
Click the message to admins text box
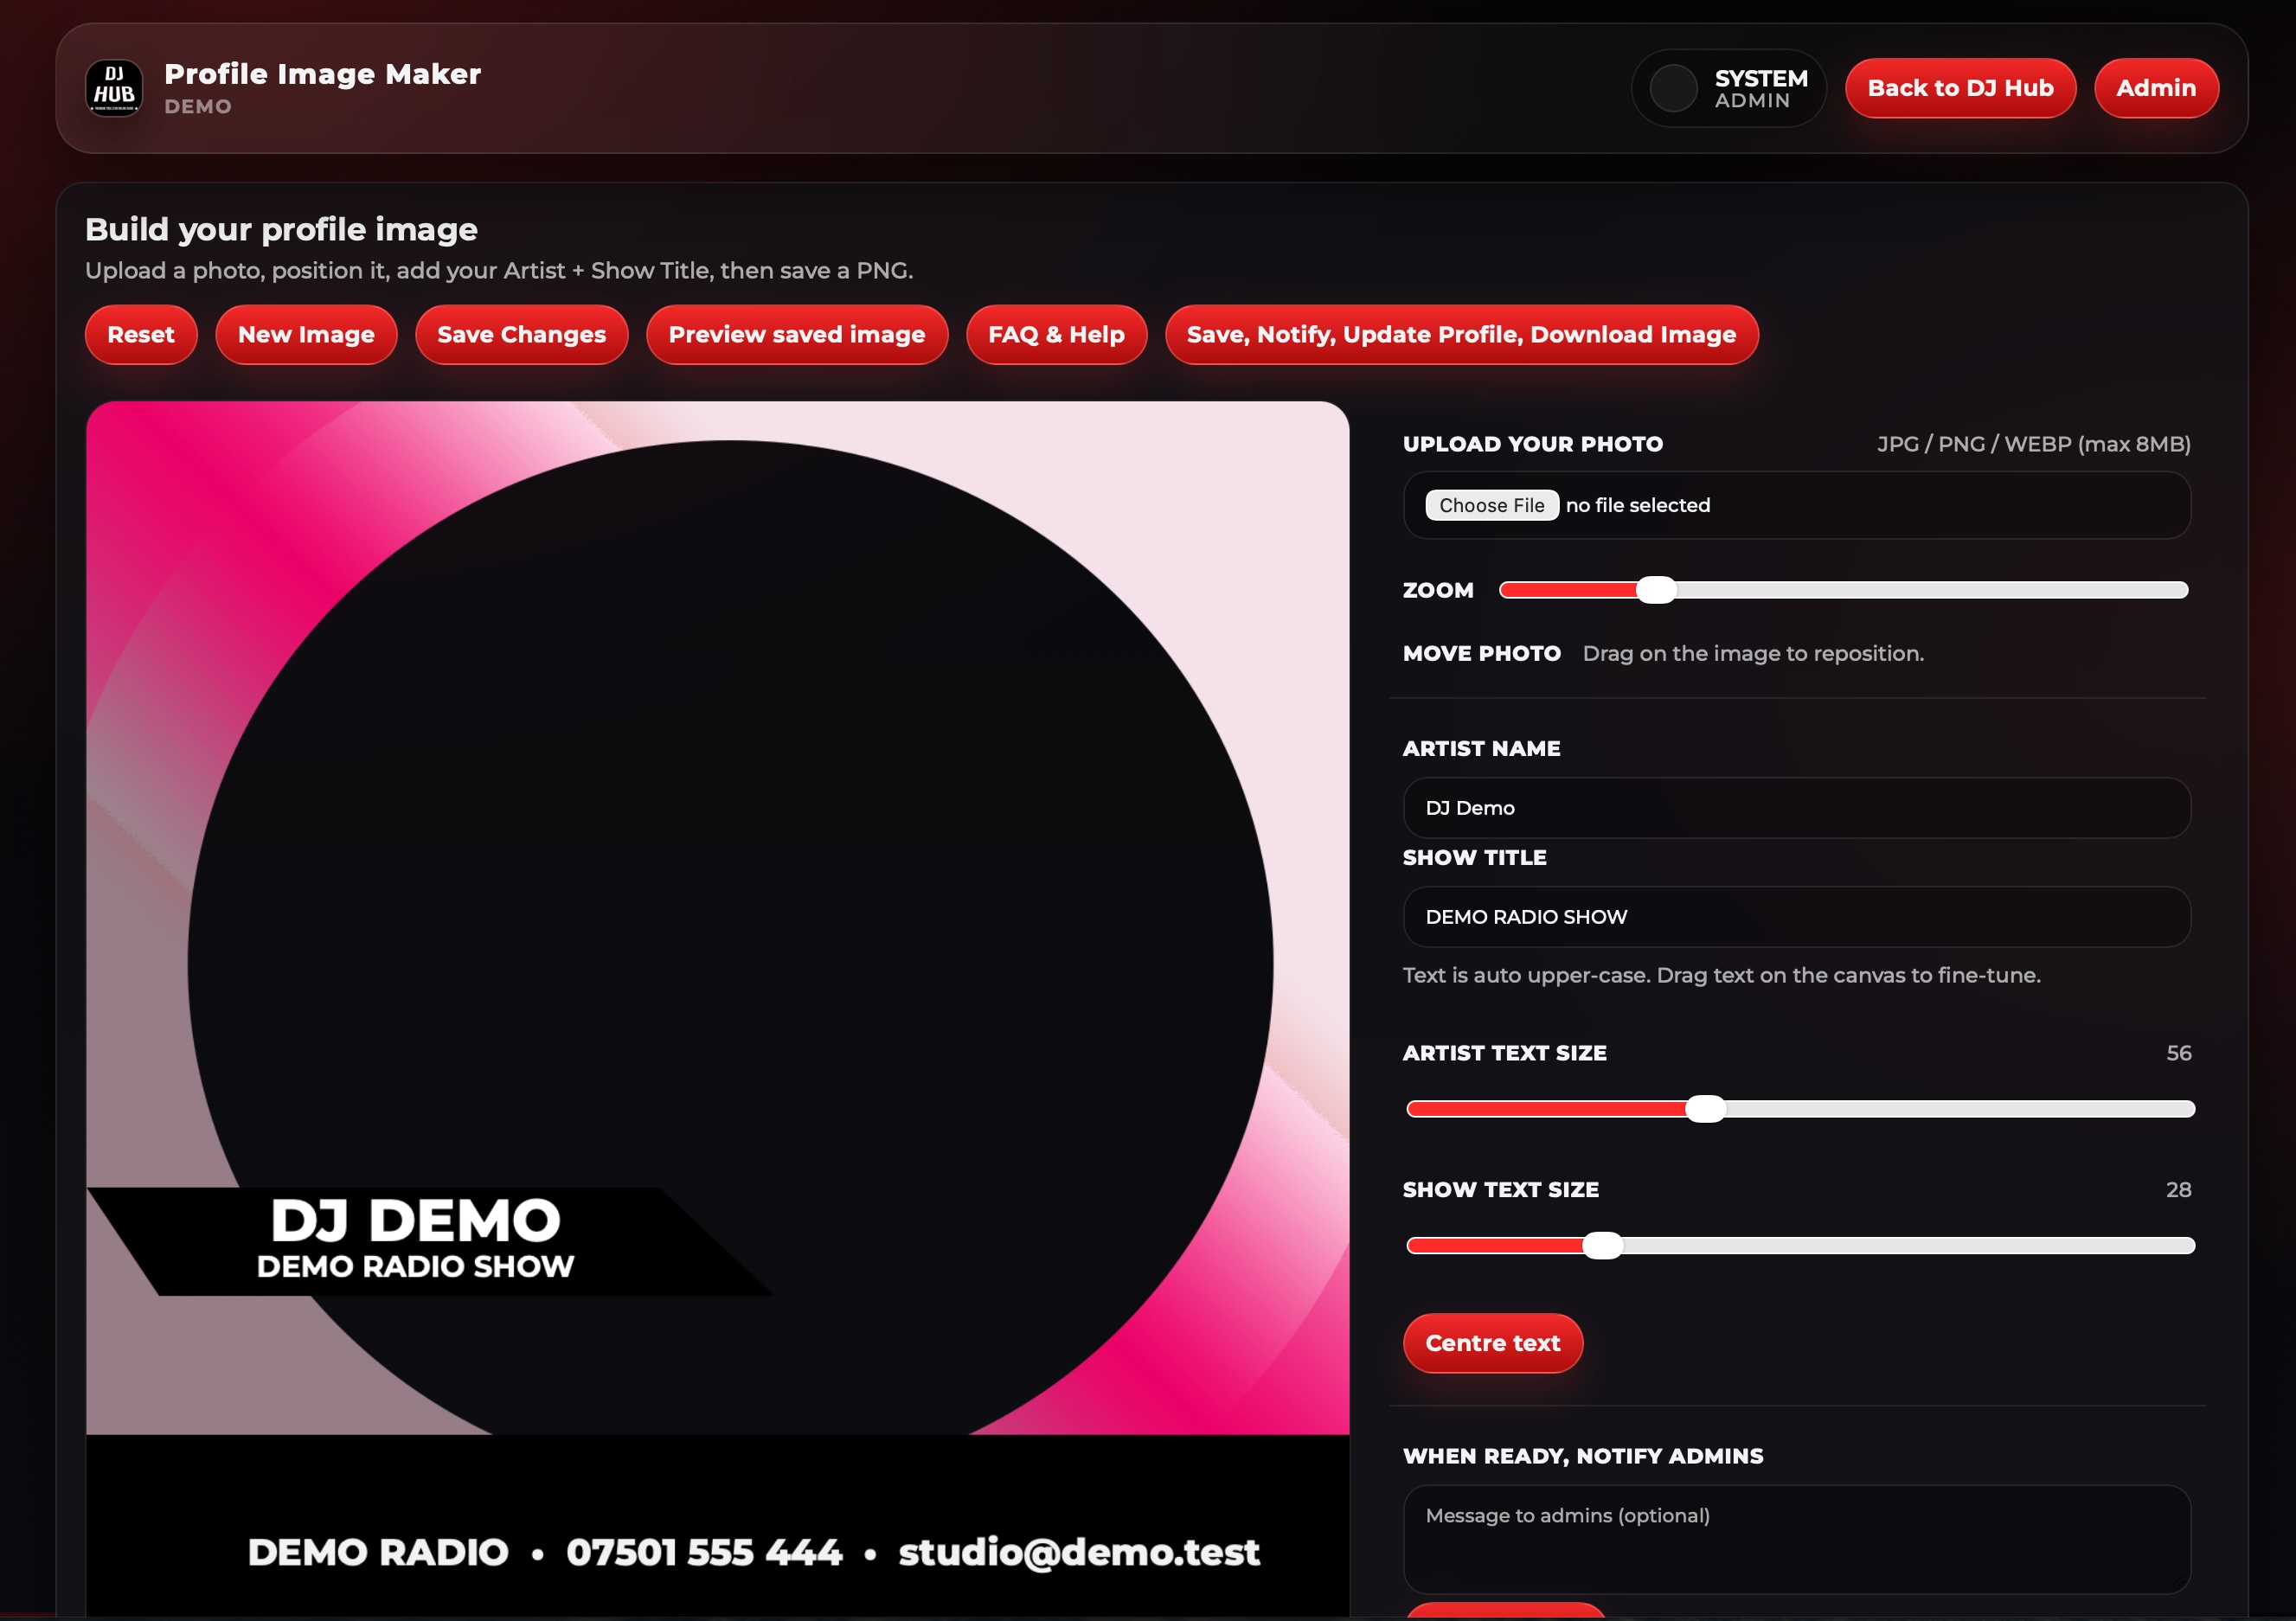(1797, 1537)
